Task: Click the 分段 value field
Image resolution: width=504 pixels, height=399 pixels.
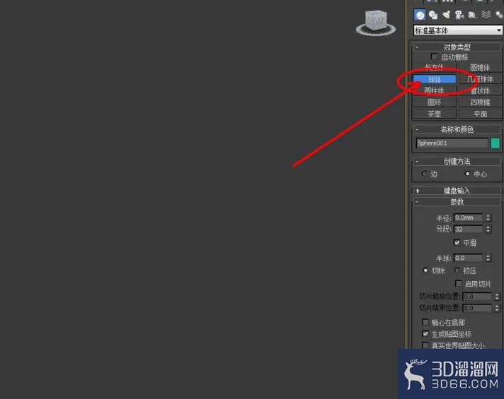Action: point(468,229)
